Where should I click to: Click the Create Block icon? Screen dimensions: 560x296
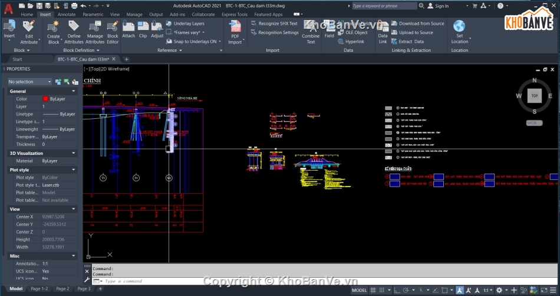click(x=54, y=26)
